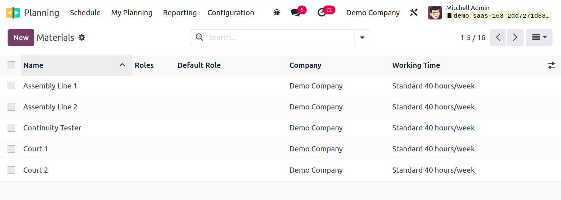This screenshot has height=200, width=561.
Task: Open the Continuity Tester record
Action: tap(52, 128)
